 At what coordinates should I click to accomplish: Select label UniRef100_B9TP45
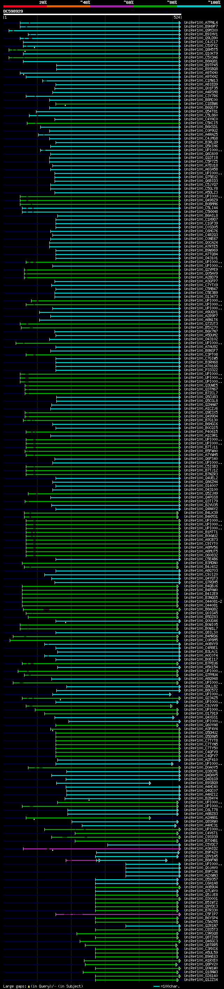coord(201,65)
